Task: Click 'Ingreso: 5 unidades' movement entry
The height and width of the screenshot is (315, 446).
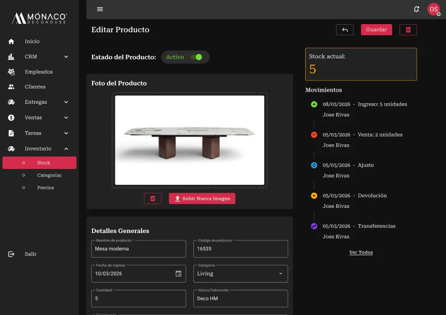Action: pyautogui.click(x=382, y=104)
